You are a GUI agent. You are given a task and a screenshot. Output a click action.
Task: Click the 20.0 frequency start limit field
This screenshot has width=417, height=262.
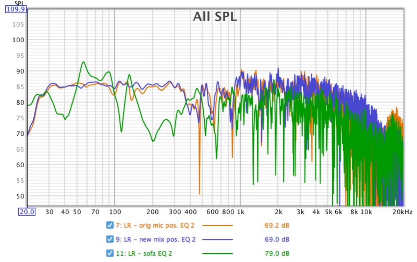point(27,212)
